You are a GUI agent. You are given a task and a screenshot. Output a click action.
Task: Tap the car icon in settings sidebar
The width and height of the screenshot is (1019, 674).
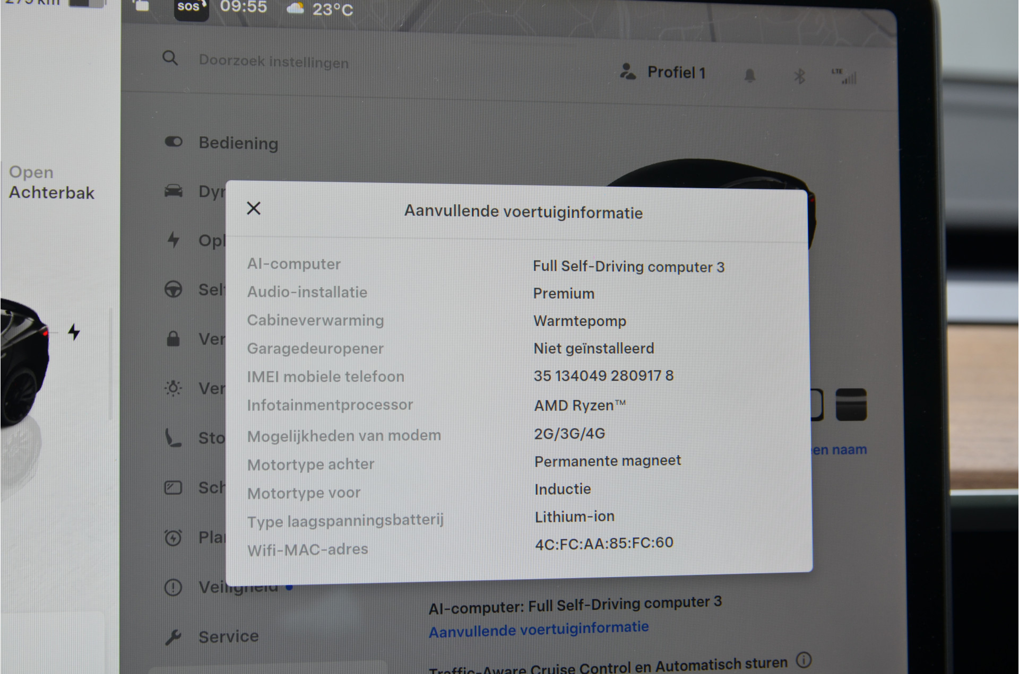point(174,190)
